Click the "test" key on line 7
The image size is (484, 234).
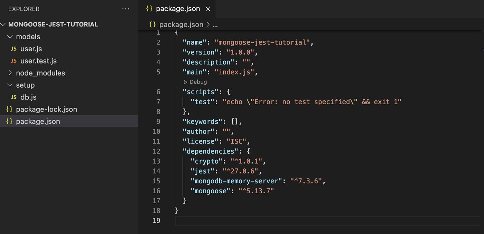[x=203, y=102]
